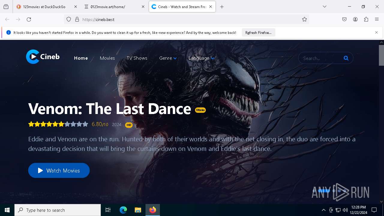Switch to 123movies at DuckDuckGo tab
Image resolution: width=384 pixels, height=216 pixels.
(x=44, y=7)
